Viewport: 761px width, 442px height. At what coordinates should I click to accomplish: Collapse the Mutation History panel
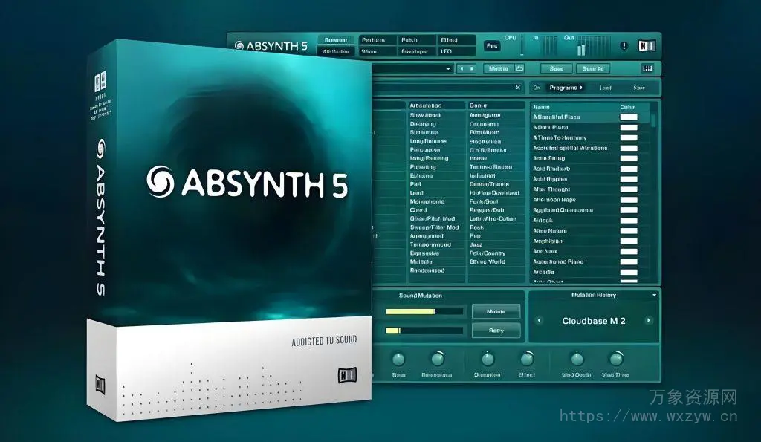pyautogui.click(x=654, y=294)
